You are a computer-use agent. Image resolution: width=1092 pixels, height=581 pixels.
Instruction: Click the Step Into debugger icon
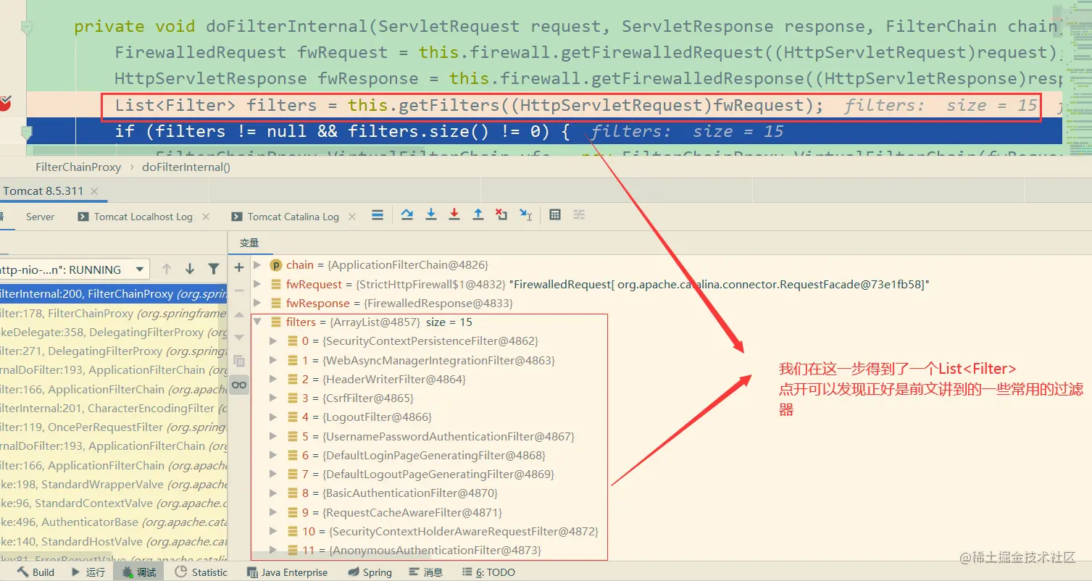pyautogui.click(x=431, y=215)
